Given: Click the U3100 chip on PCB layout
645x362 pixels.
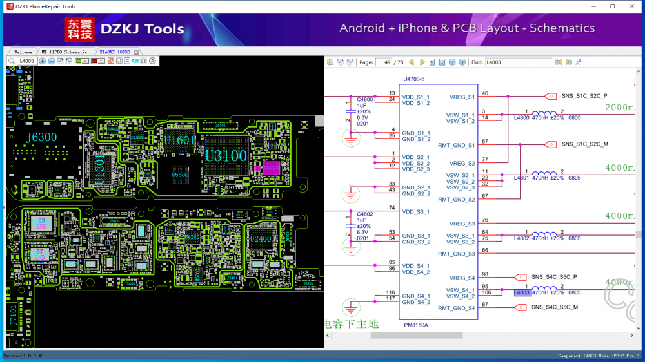Looking at the screenshot, I should [226, 156].
